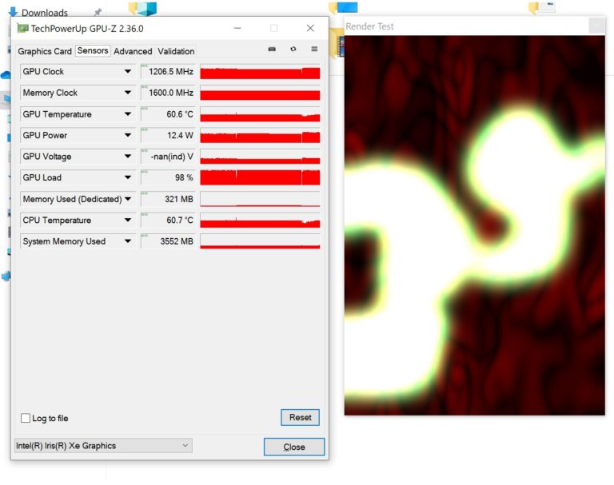
Task: Open the hamburger menu in GPU-Z
Action: click(x=314, y=50)
